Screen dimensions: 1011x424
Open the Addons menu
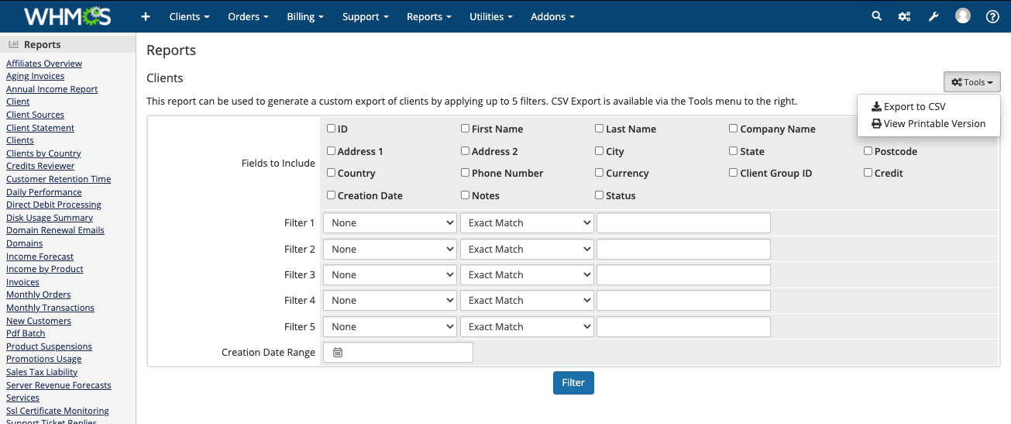552,16
